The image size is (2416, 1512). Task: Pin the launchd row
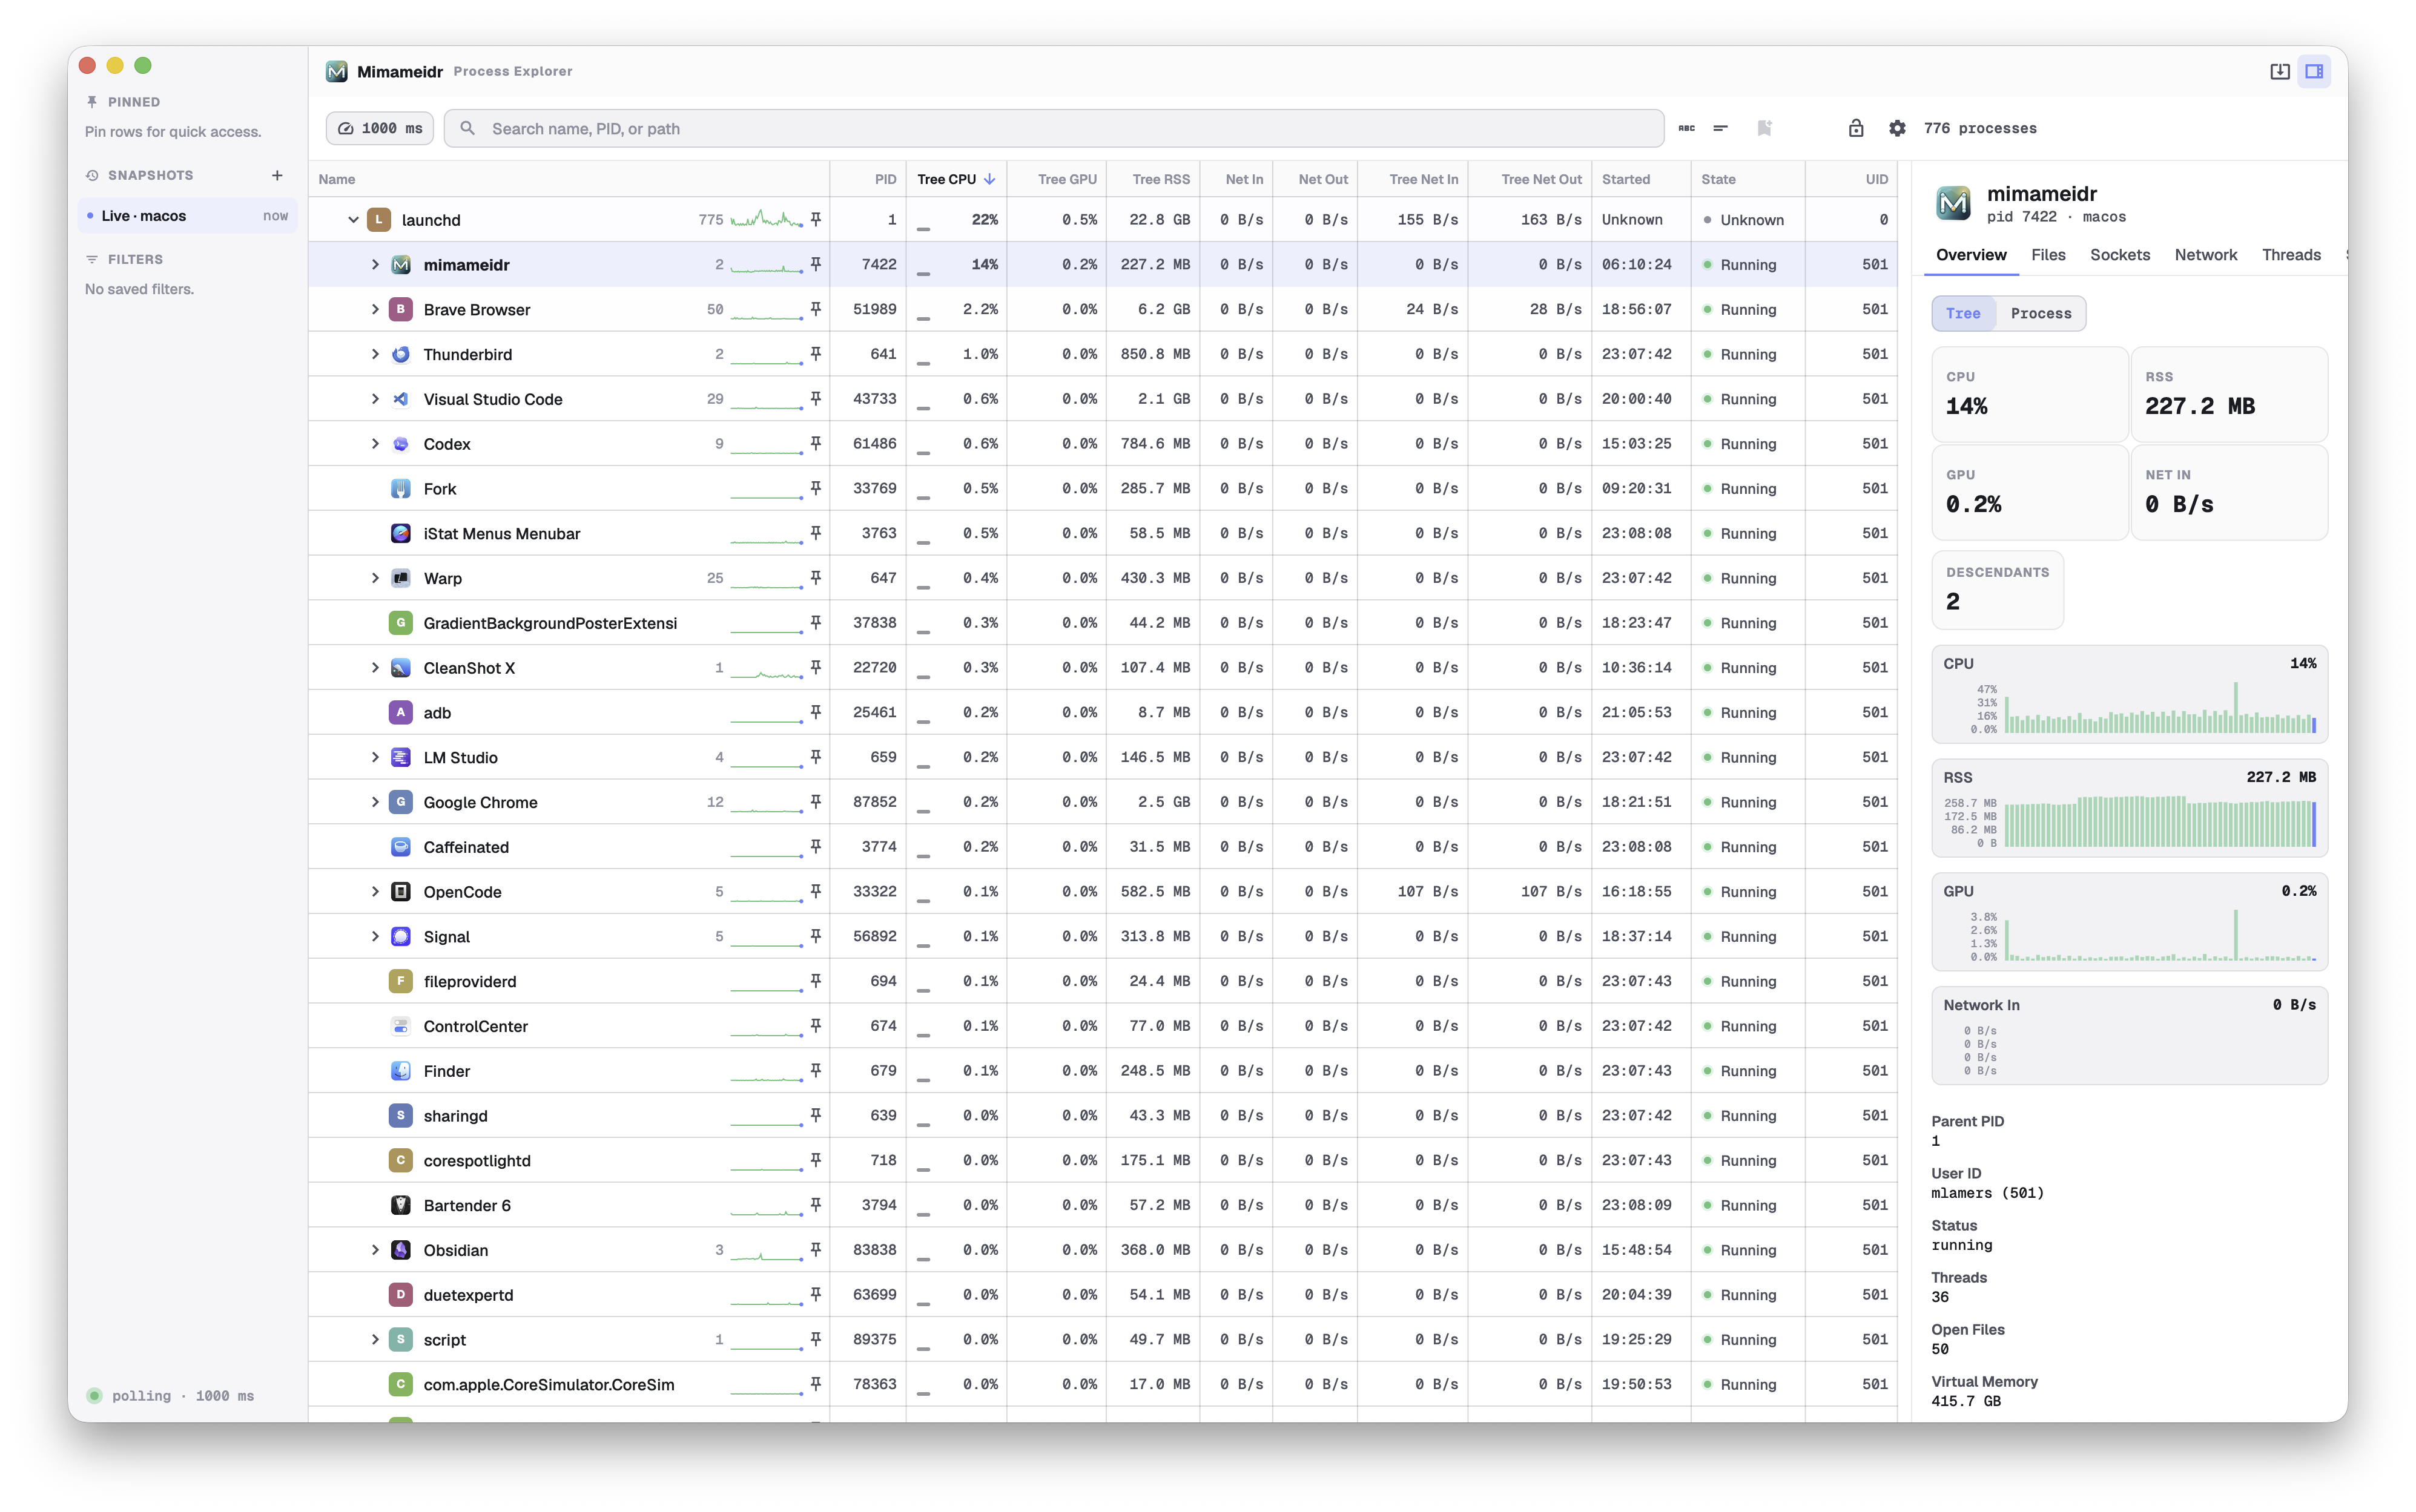coord(816,219)
